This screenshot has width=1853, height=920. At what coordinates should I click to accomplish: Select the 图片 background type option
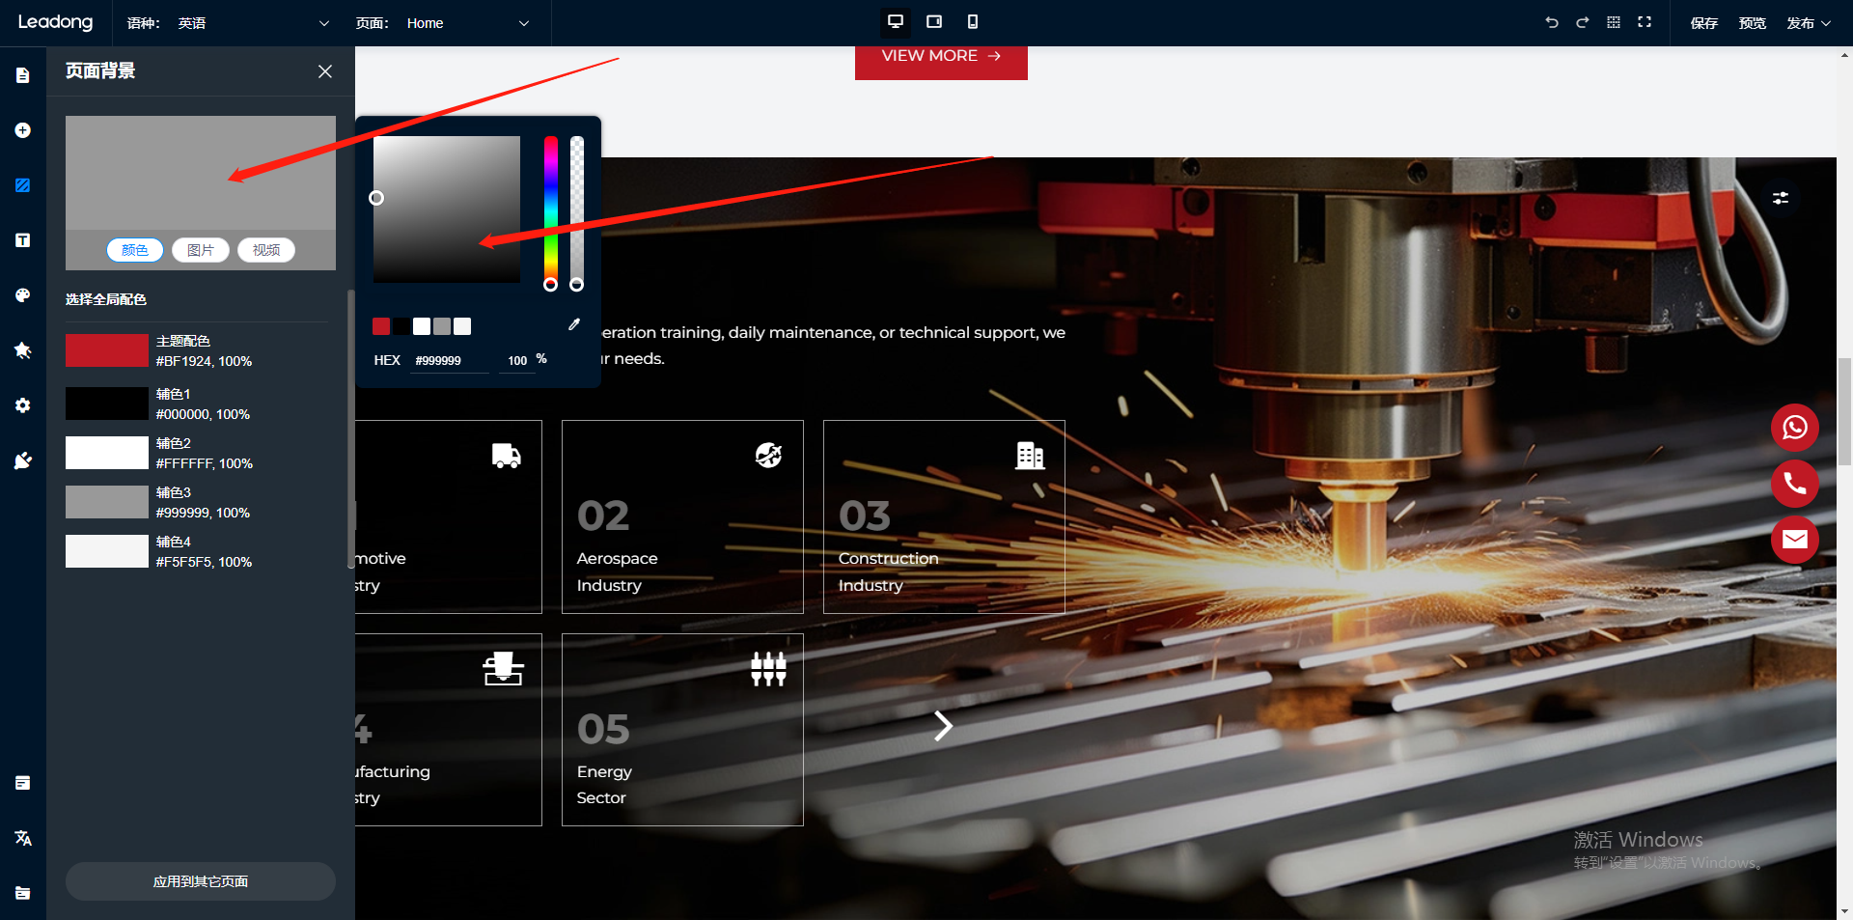pos(201,250)
